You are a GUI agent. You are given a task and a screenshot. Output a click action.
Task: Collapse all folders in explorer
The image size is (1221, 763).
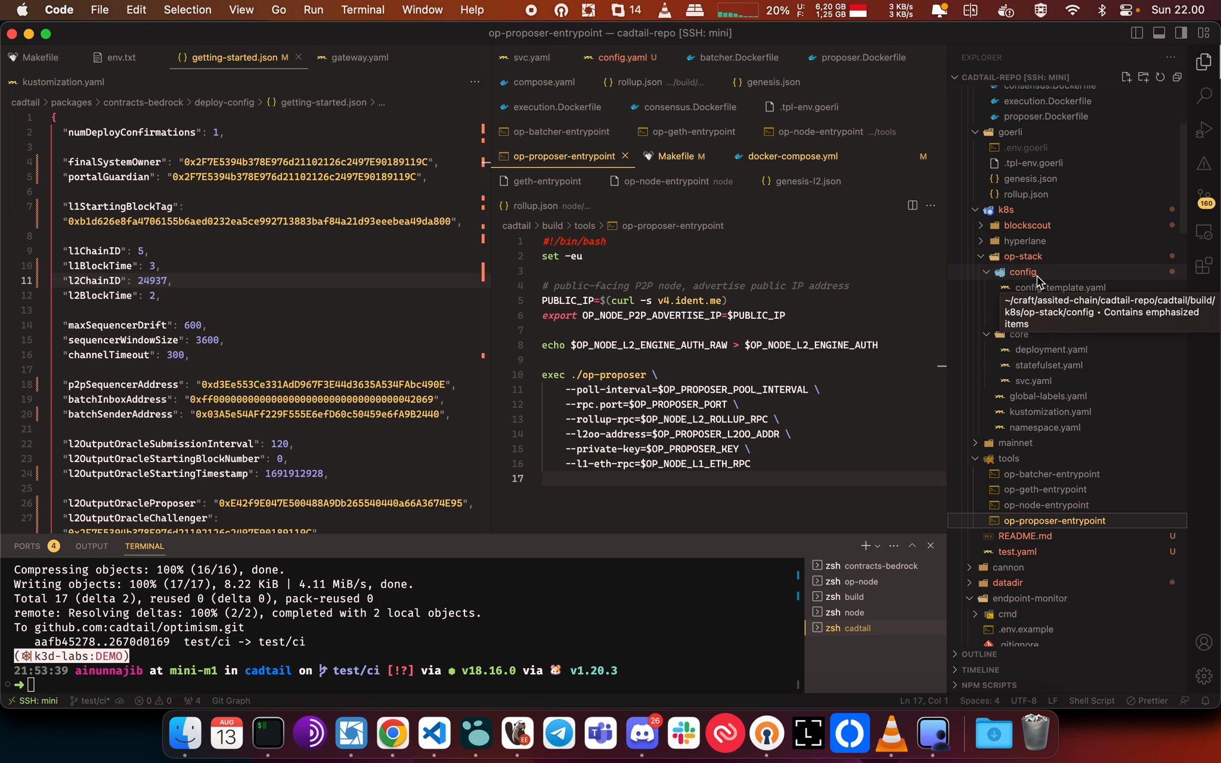click(x=1177, y=77)
